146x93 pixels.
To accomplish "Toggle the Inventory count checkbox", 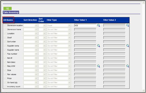I will coord(5,86).
